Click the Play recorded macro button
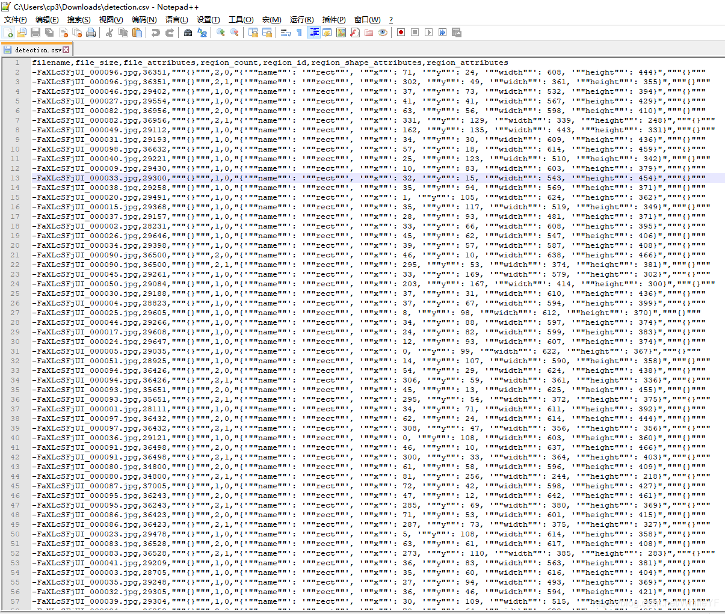This screenshot has height=614, width=725. coord(428,32)
